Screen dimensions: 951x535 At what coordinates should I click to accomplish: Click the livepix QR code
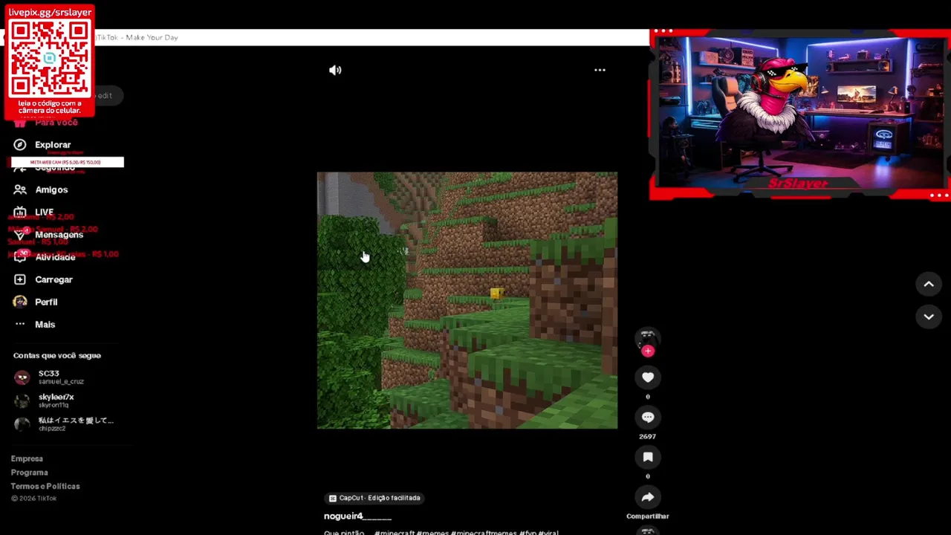click(x=50, y=58)
